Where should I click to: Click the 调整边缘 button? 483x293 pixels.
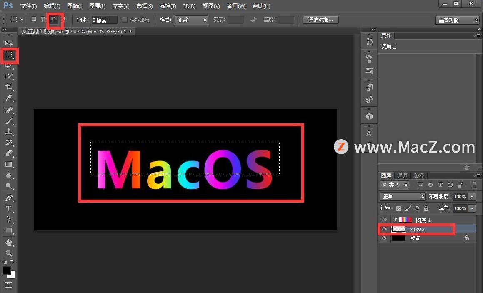(320, 20)
